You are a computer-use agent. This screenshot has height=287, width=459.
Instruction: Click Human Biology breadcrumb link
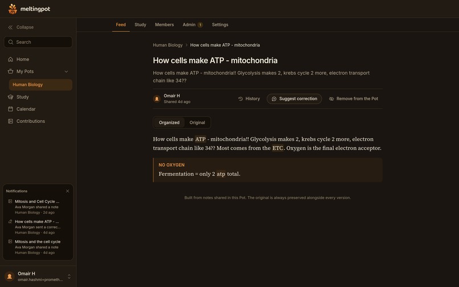167,45
